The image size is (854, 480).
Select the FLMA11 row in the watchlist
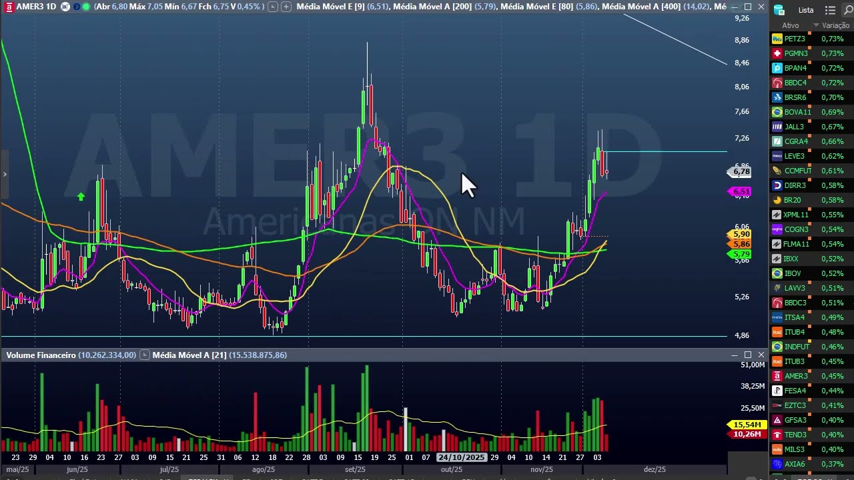pos(811,244)
